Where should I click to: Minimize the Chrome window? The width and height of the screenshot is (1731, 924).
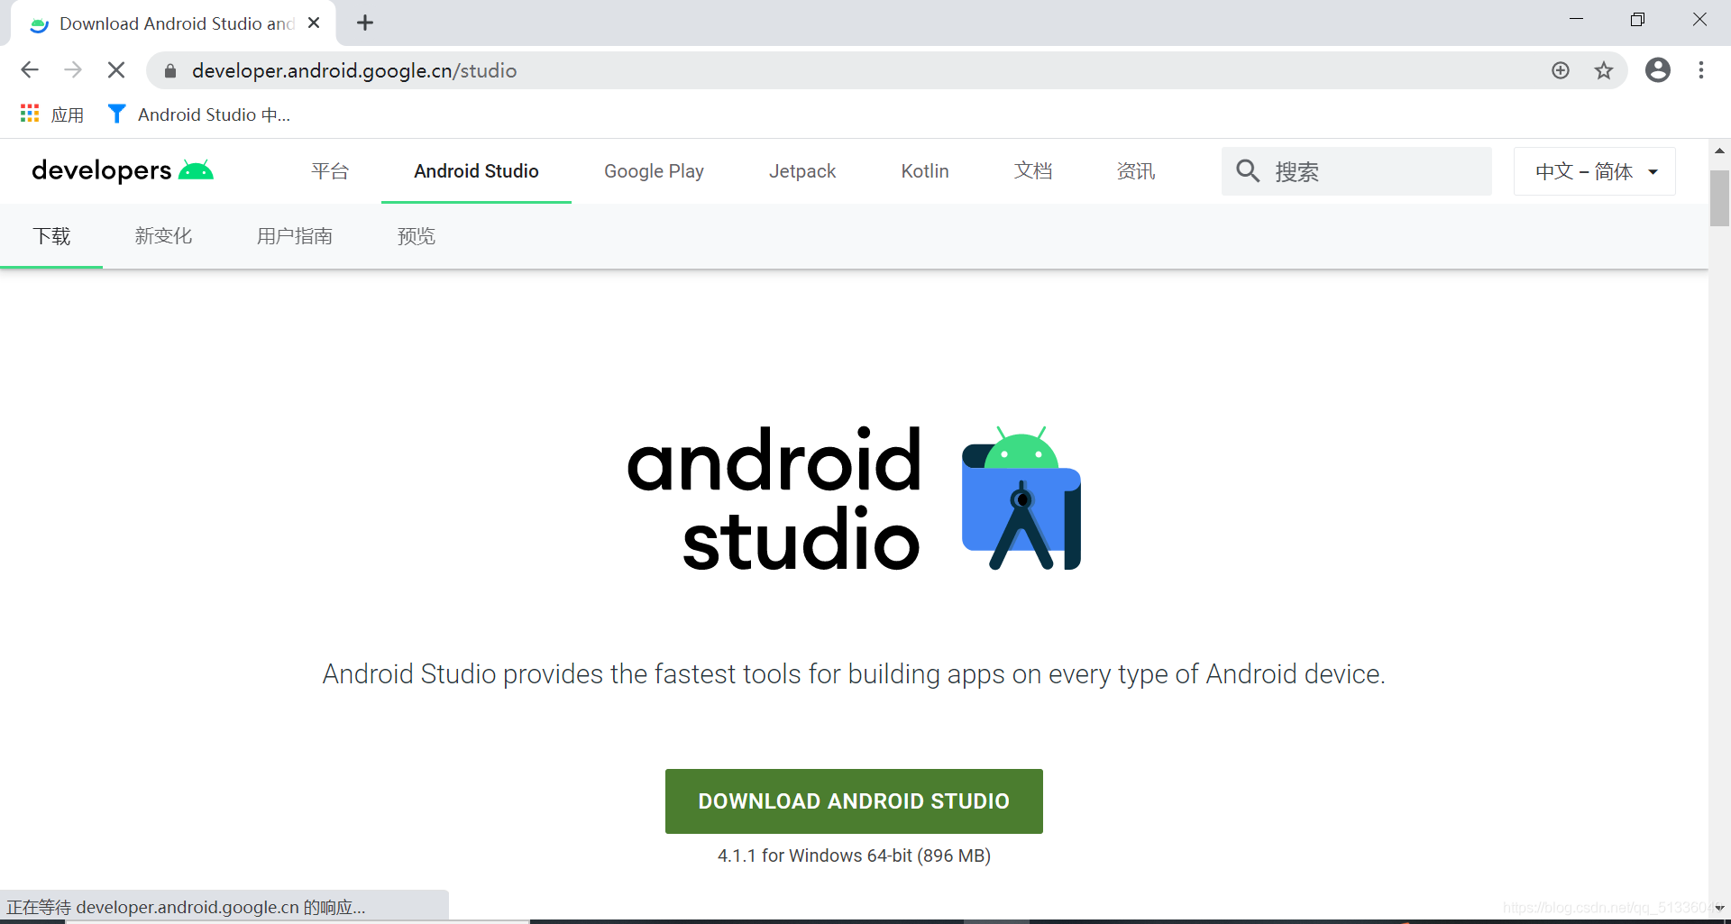click(1576, 20)
